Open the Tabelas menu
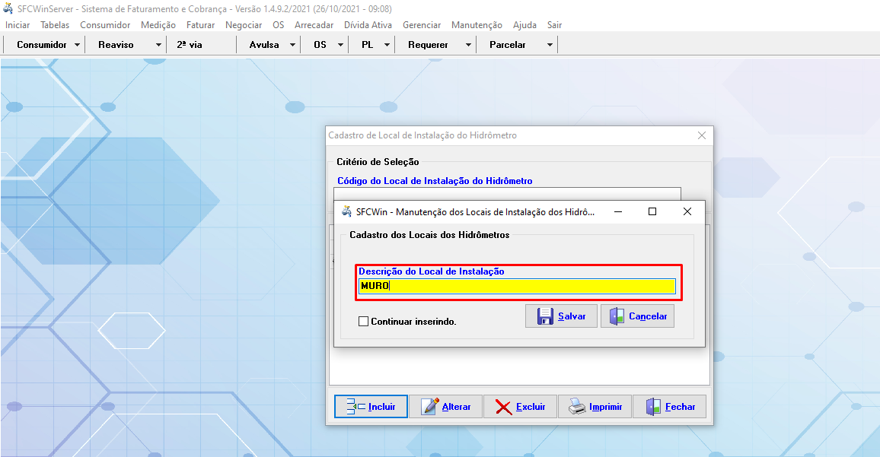Image resolution: width=880 pixels, height=457 pixels. pos(55,24)
